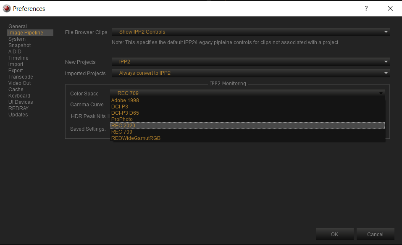Choose DCI-P3 from the color space list
Image resolution: width=402 pixels, height=245 pixels.
(x=247, y=106)
